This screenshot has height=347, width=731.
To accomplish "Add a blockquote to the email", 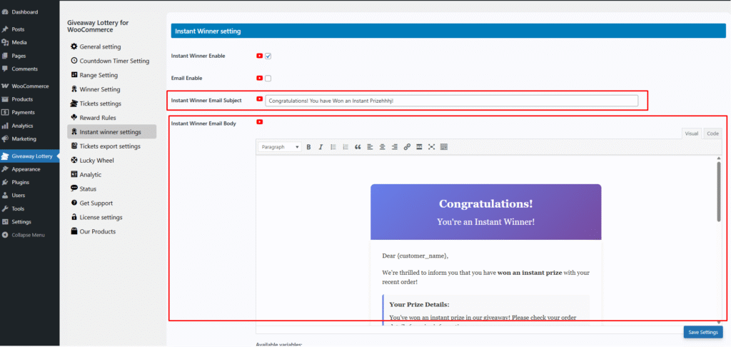I will click(x=358, y=147).
